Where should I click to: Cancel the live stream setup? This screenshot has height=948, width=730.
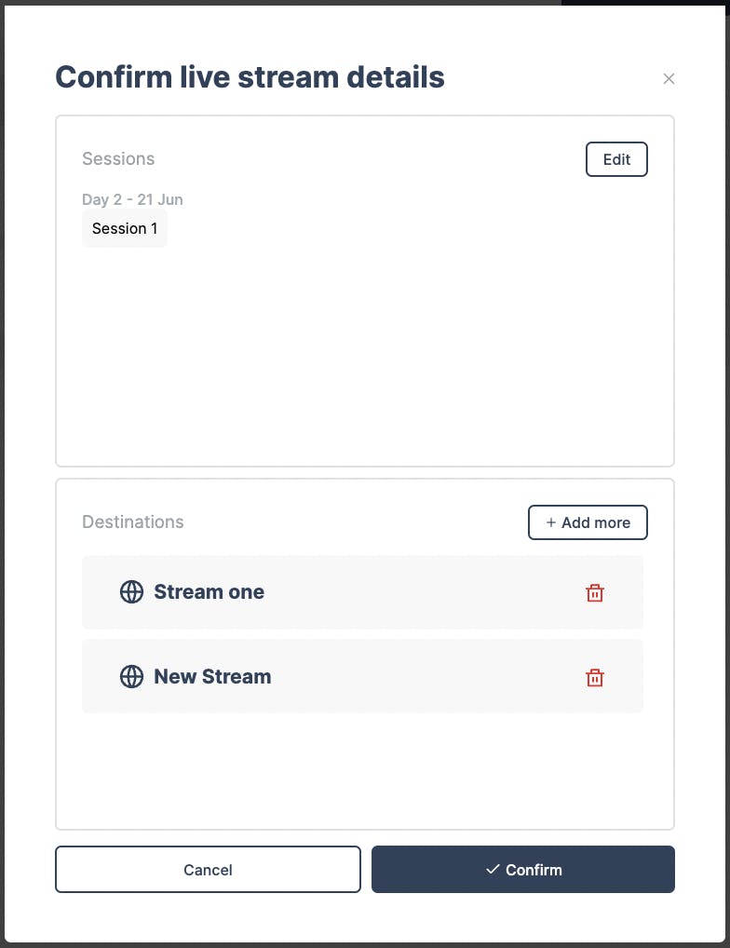coord(208,870)
